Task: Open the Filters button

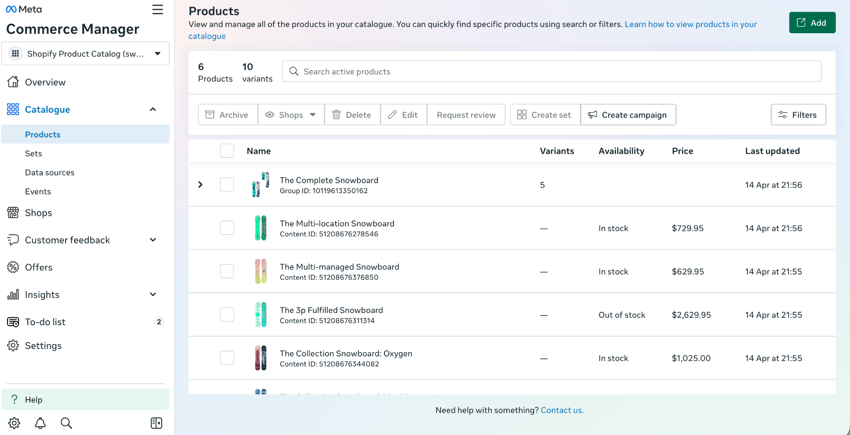Action: tap(798, 115)
